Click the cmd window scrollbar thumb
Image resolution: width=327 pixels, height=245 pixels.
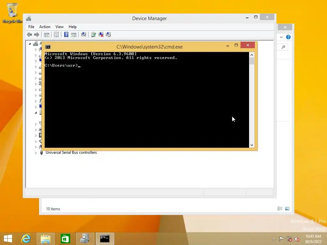point(252,61)
